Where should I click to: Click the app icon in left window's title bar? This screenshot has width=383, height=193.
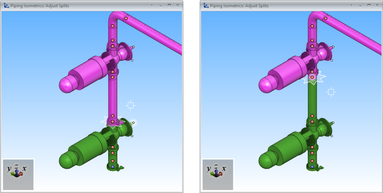[6, 5]
